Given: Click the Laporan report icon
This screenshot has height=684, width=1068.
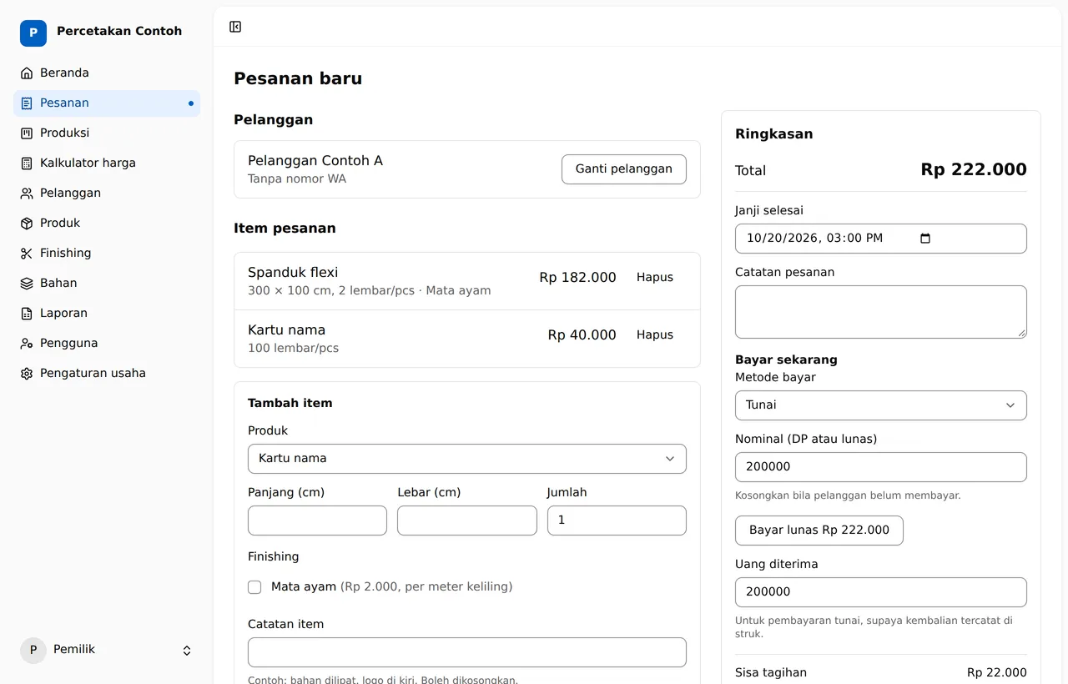Looking at the screenshot, I should pos(27,313).
